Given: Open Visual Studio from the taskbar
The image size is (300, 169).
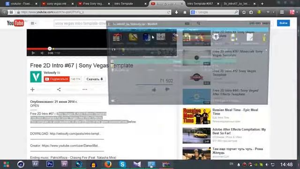Looking at the screenshot, I should (x=137, y=164).
